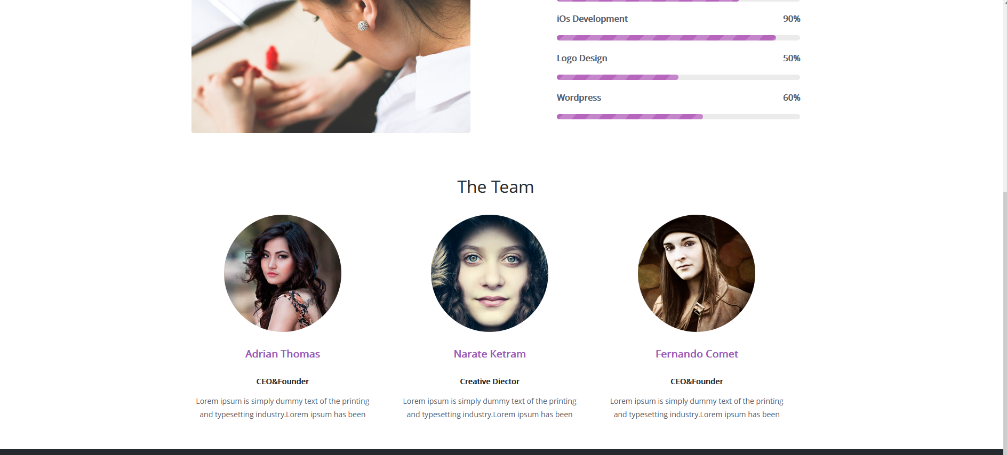Image resolution: width=1007 pixels, height=455 pixels.
Task: Click the Wordpress progress bar
Action: [678, 117]
